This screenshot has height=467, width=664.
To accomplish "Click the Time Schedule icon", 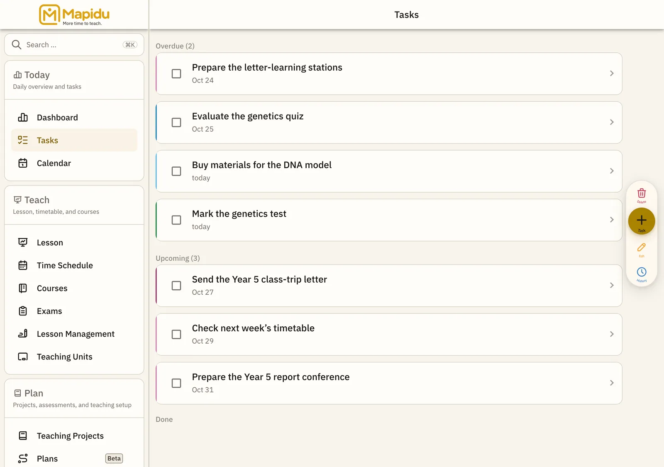I will point(23,265).
